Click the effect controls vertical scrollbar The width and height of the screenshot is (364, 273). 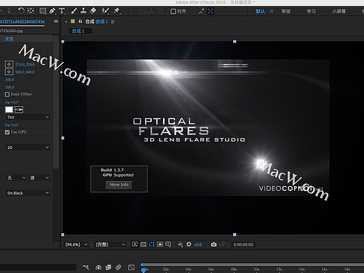[x=56, y=101]
